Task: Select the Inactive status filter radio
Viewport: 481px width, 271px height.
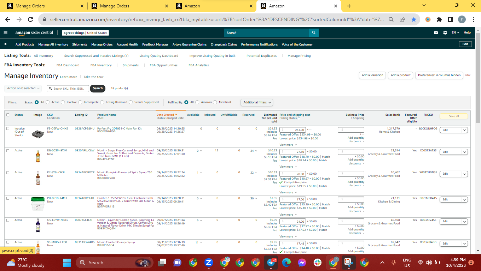Action: point(63,102)
